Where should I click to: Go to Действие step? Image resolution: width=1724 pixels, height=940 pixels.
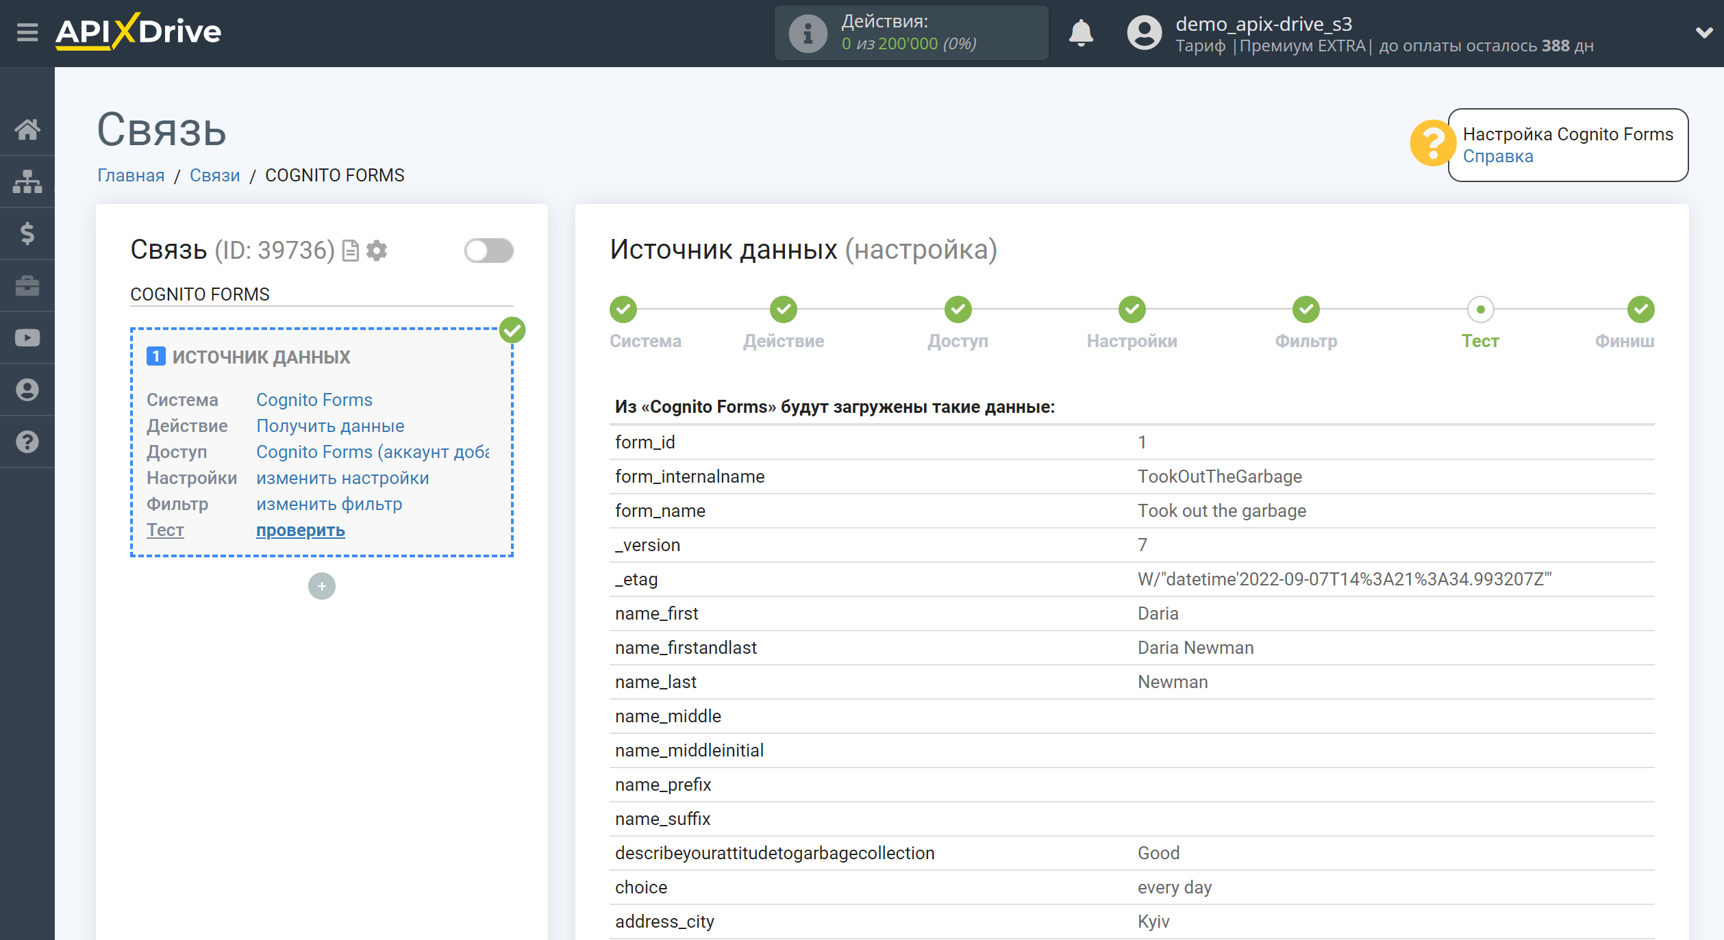(784, 309)
